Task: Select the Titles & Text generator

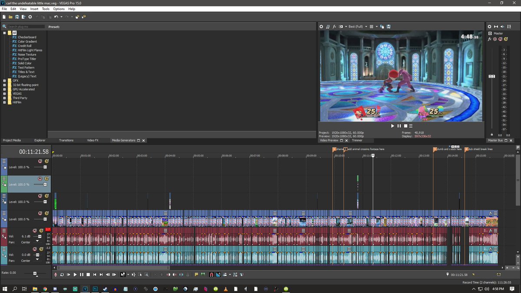Action: pyautogui.click(x=26, y=72)
